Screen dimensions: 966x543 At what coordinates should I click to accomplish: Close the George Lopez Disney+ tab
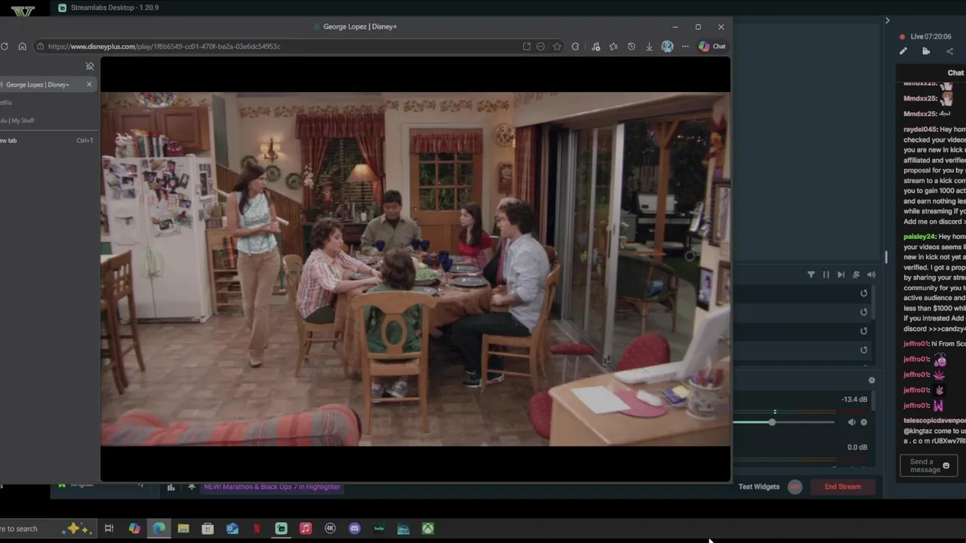[89, 84]
